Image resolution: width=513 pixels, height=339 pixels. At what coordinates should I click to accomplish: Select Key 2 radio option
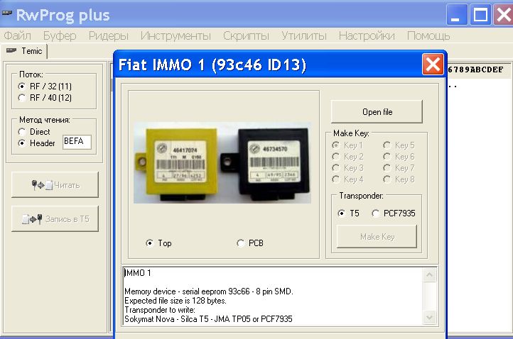coord(347,157)
